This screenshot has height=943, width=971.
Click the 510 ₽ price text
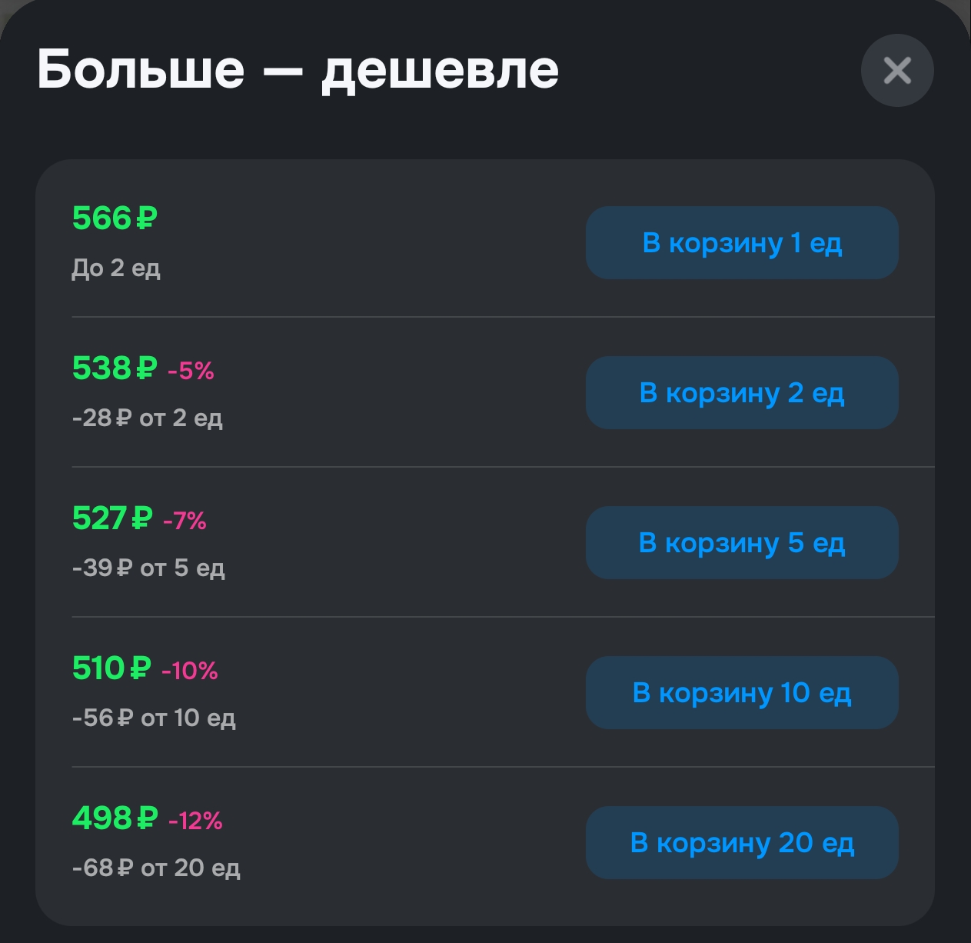click(x=112, y=669)
